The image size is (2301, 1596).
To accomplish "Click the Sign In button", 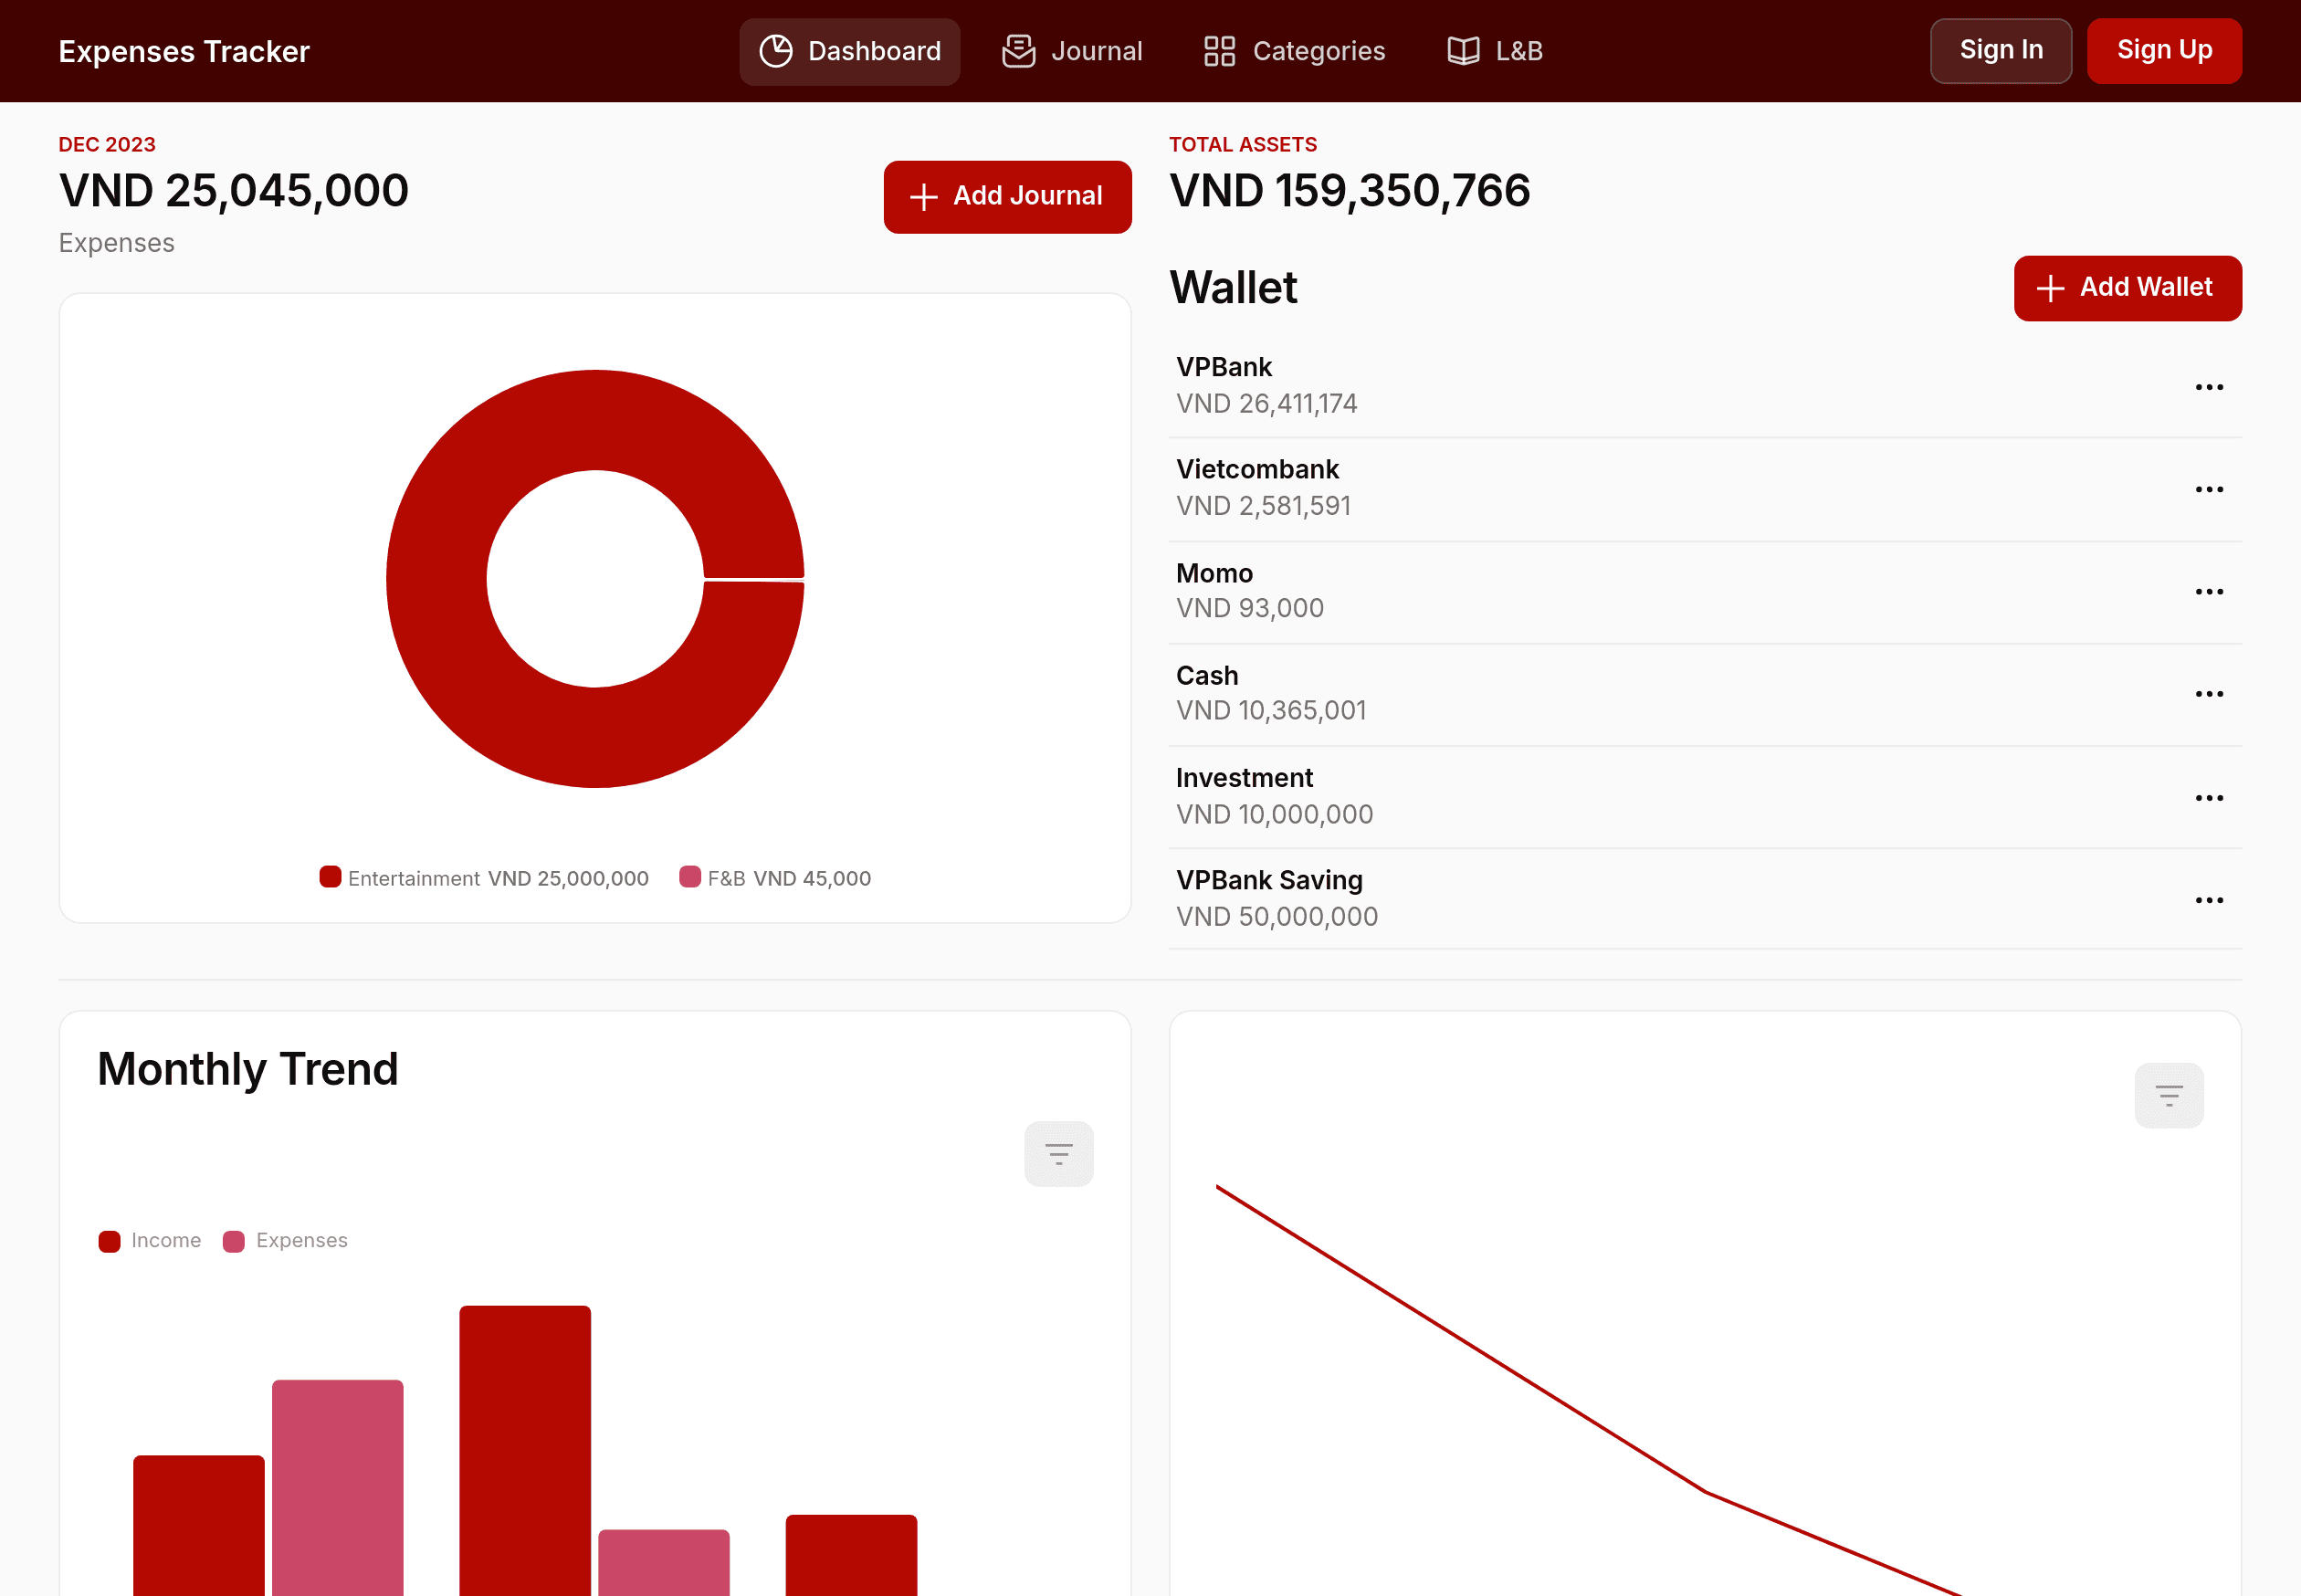I will tap(2001, 51).
